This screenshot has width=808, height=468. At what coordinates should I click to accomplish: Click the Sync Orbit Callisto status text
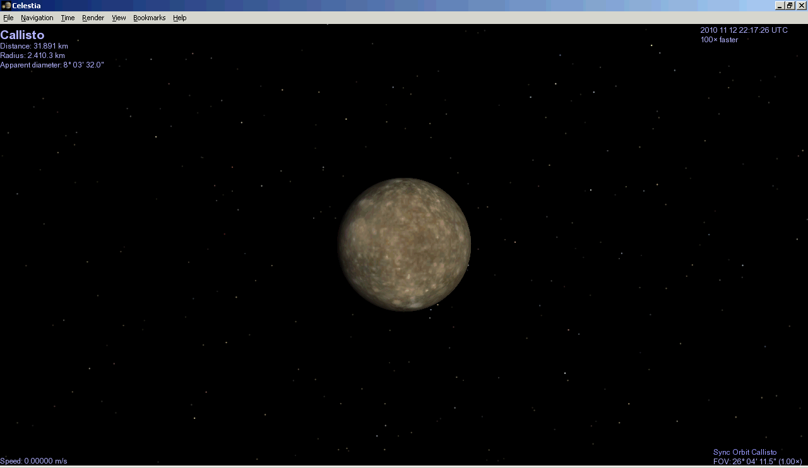(745, 452)
